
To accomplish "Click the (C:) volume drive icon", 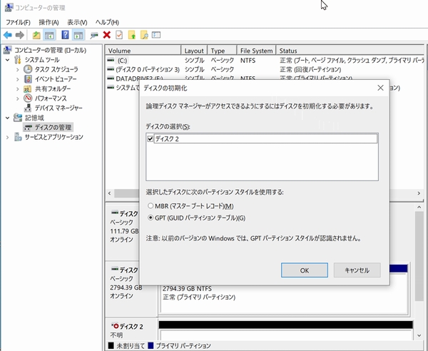I will coord(111,60).
